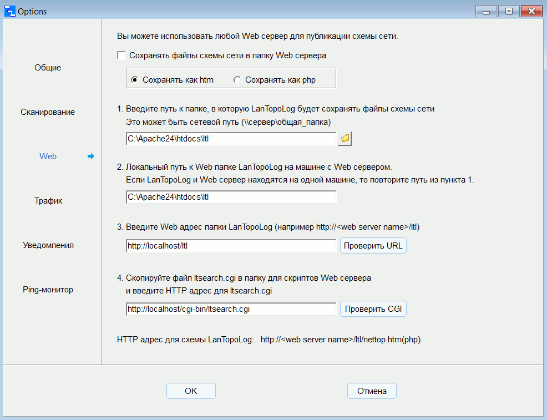547x420 pixels.
Task: Click the Проверить URL button
Action: [x=373, y=246]
